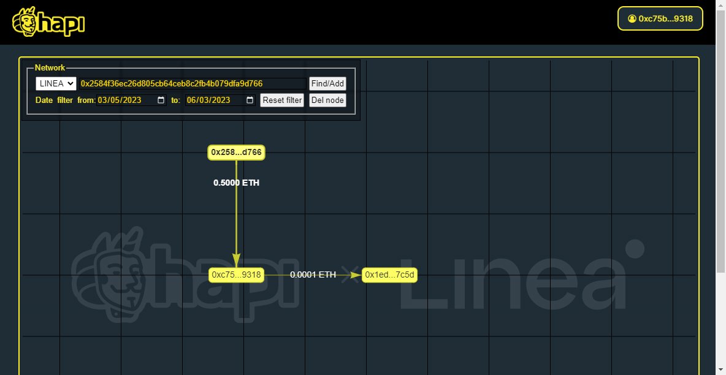The width and height of the screenshot is (726, 375).
Task: Open calendar picker for the to date
Action: coord(250,100)
